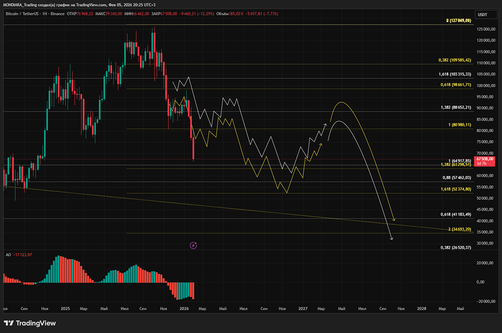Click the Fibonacci label 0,618 (41 183,49)
The height and width of the screenshot is (333, 502).
(x=456, y=214)
